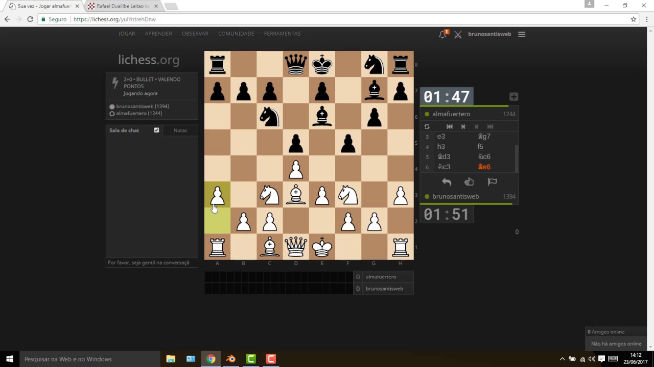The image size is (654, 367).
Task: Open almafuertero (1244) link in game info
Action: 139,113
